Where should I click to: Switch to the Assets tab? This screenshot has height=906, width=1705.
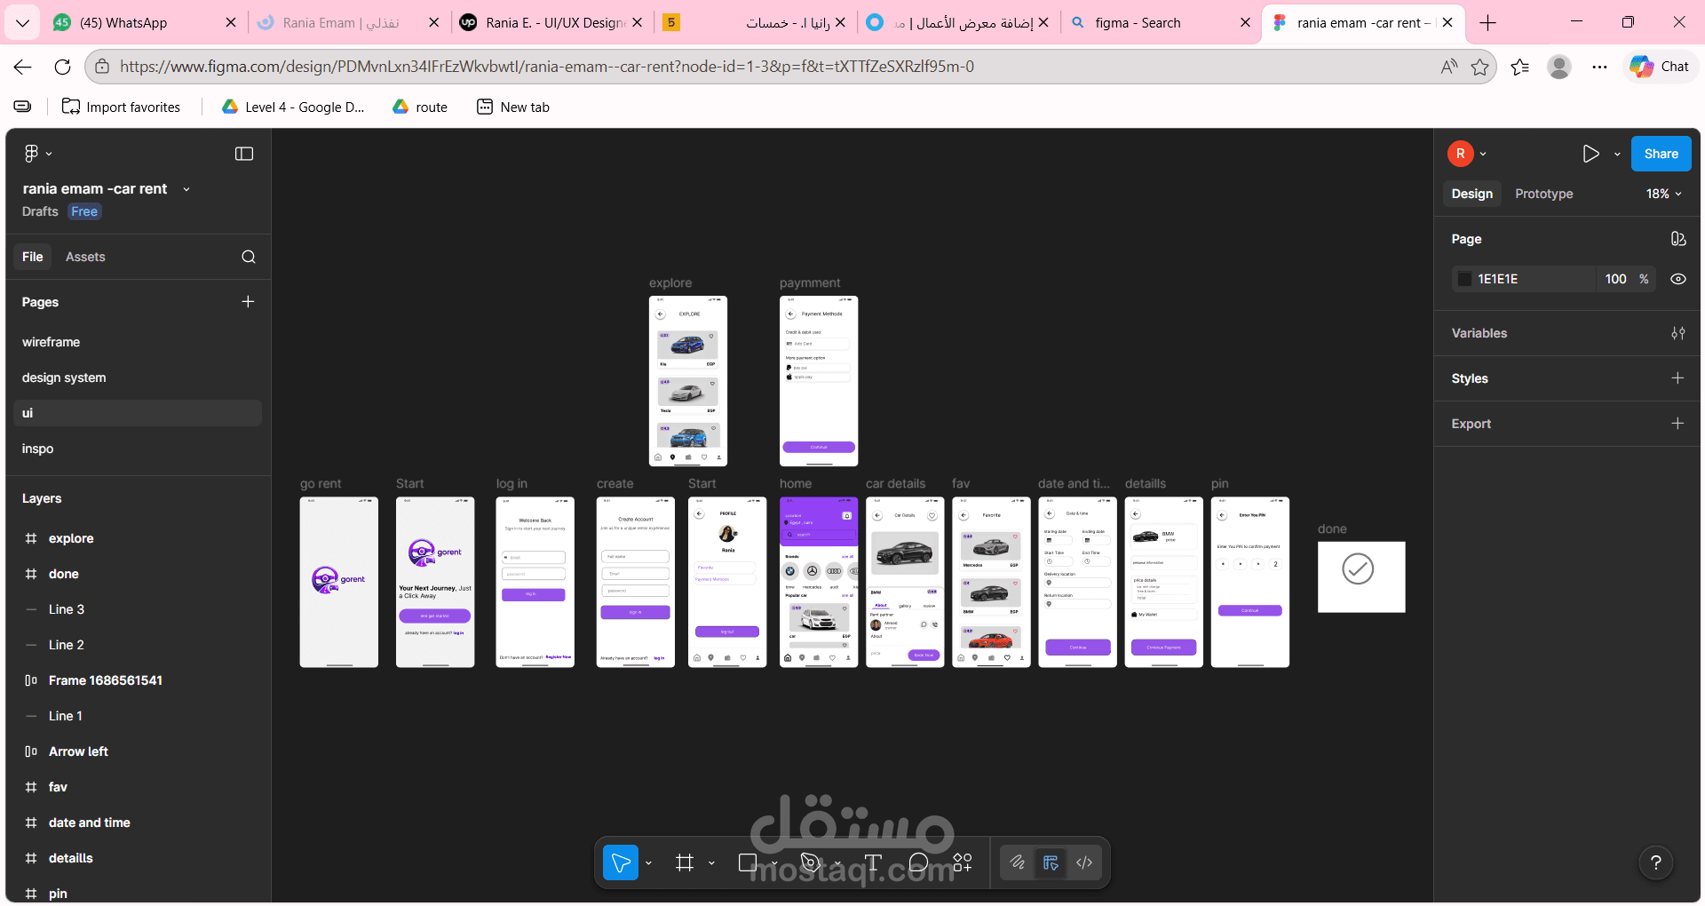pos(85,257)
